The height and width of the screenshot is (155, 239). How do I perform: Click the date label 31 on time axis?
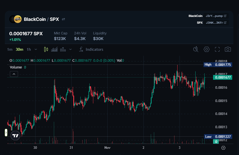click(71, 148)
